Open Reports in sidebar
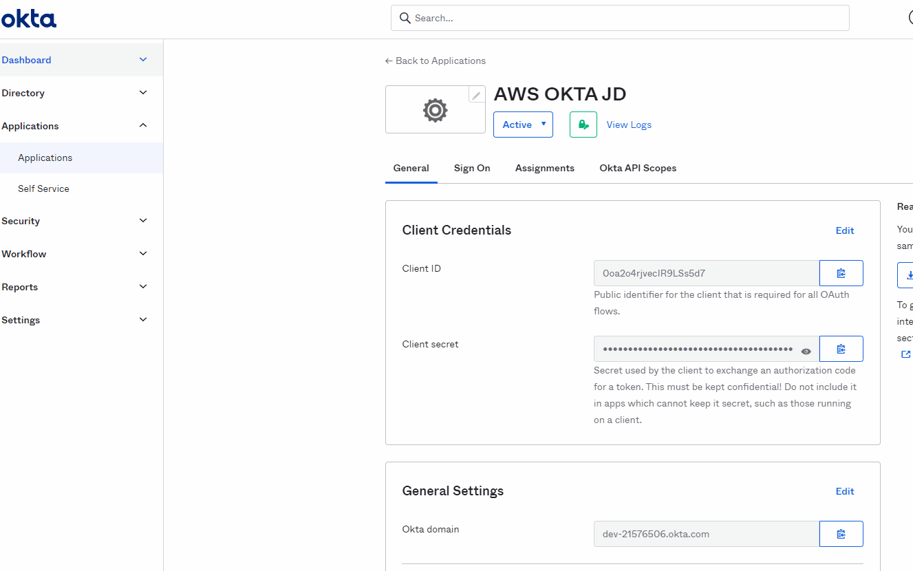This screenshot has height=571, width=913. pyautogui.click(x=19, y=287)
